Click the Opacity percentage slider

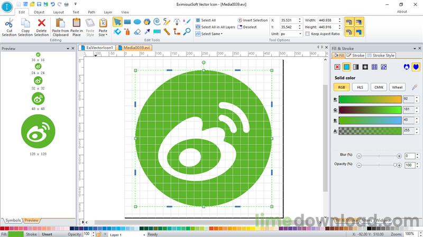(x=378, y=166)
